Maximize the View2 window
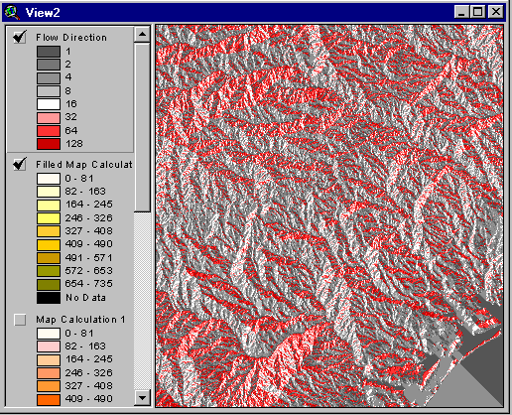This screenshot has width=512, height=415. tap(478, 12)
